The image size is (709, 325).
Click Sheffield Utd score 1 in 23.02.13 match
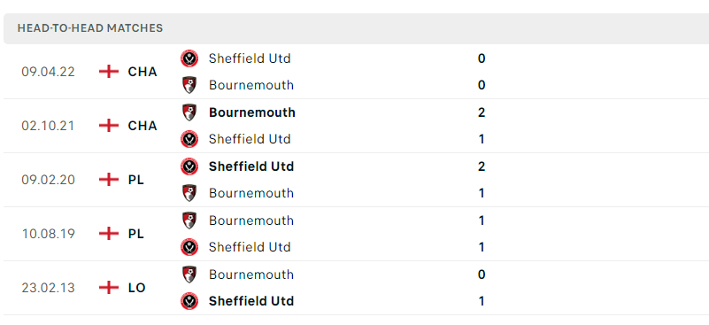[x=482, y=301]
